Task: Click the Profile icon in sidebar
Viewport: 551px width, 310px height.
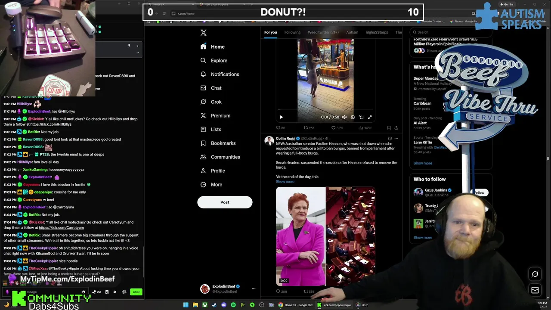Action: 203,170
